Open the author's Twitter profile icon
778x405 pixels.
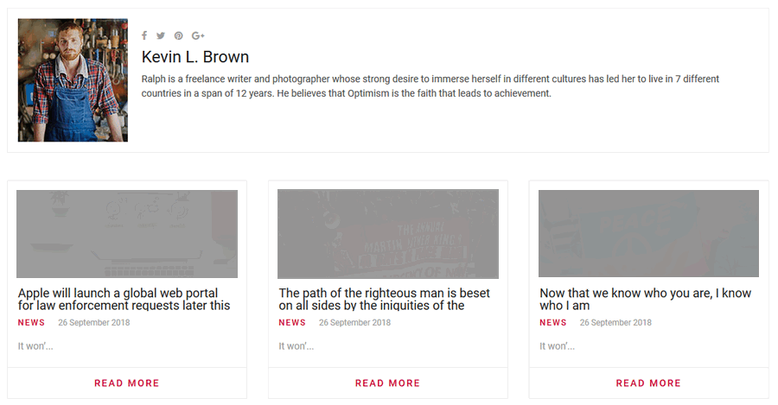click(x=161, y=36)
